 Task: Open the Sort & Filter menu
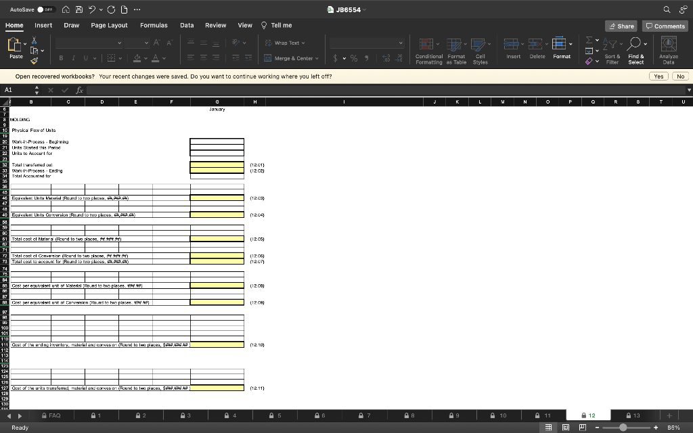612,51
